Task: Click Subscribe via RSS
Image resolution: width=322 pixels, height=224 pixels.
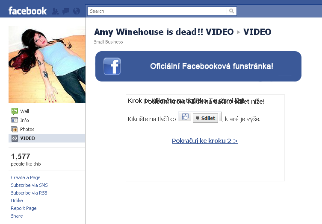Action: (x=29, y=193)
